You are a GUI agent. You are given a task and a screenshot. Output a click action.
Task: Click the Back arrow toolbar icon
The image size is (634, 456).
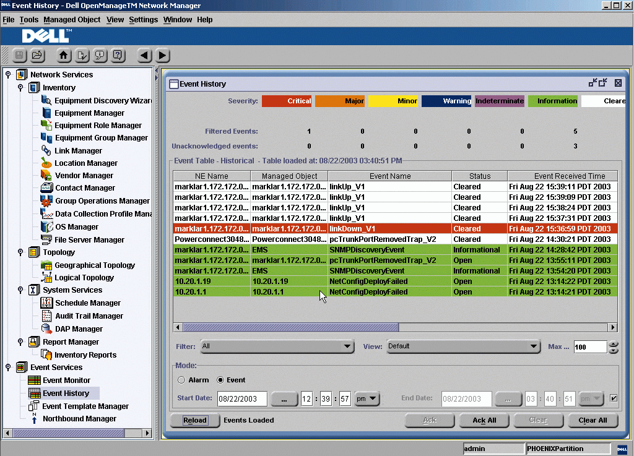144,55
